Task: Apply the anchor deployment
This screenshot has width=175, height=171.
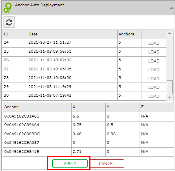Action: coord(70,164)
